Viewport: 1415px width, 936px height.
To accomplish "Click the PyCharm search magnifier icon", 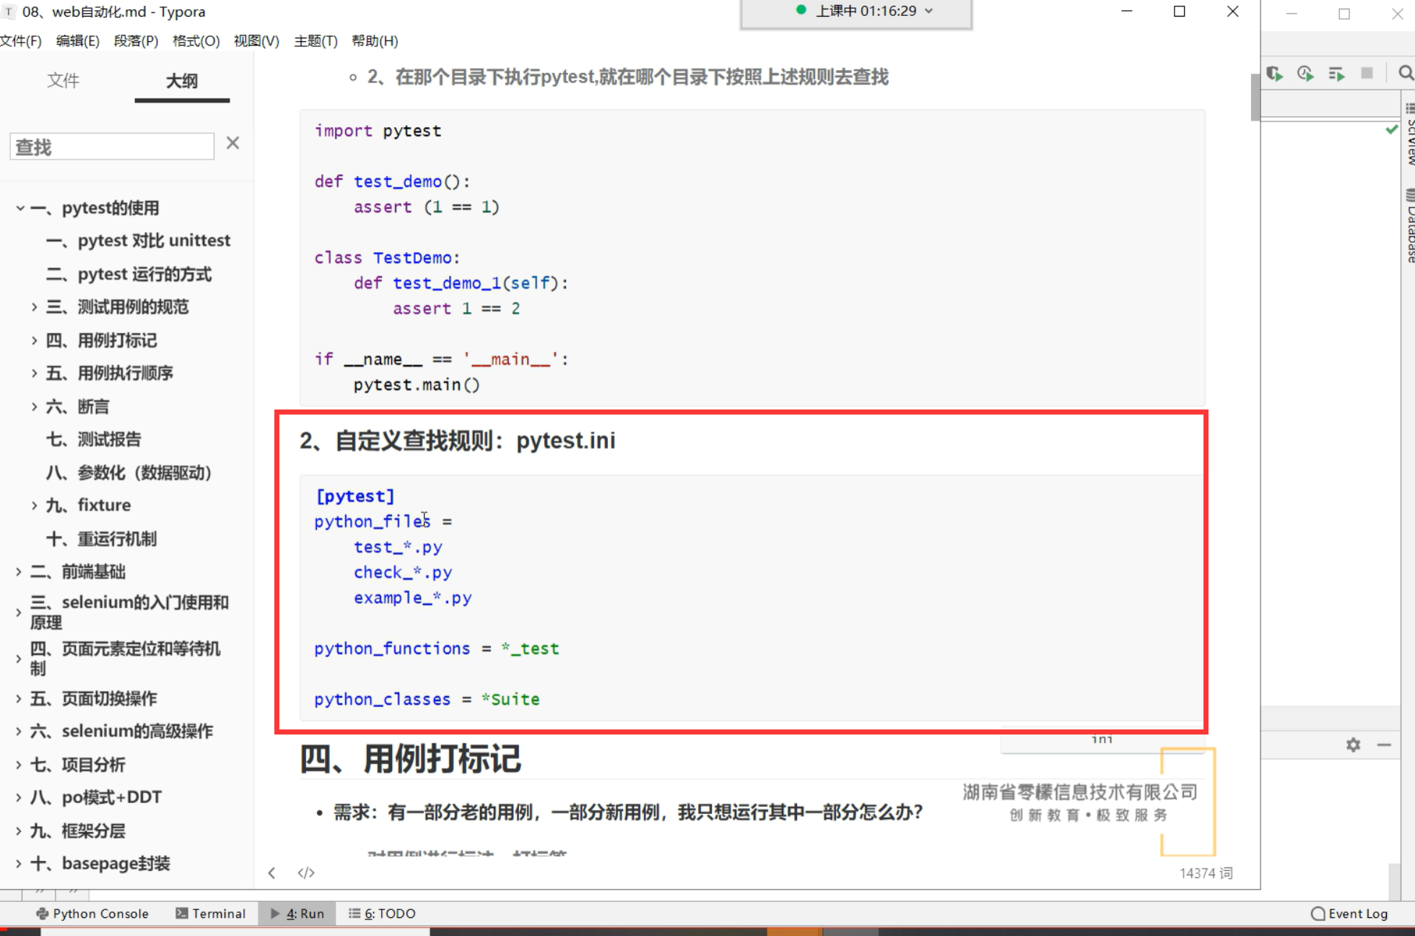I will click(x=1405, y=74).
